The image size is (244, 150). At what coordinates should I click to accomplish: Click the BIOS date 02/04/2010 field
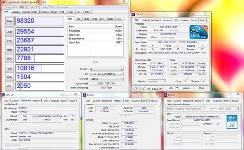(47, 140)
